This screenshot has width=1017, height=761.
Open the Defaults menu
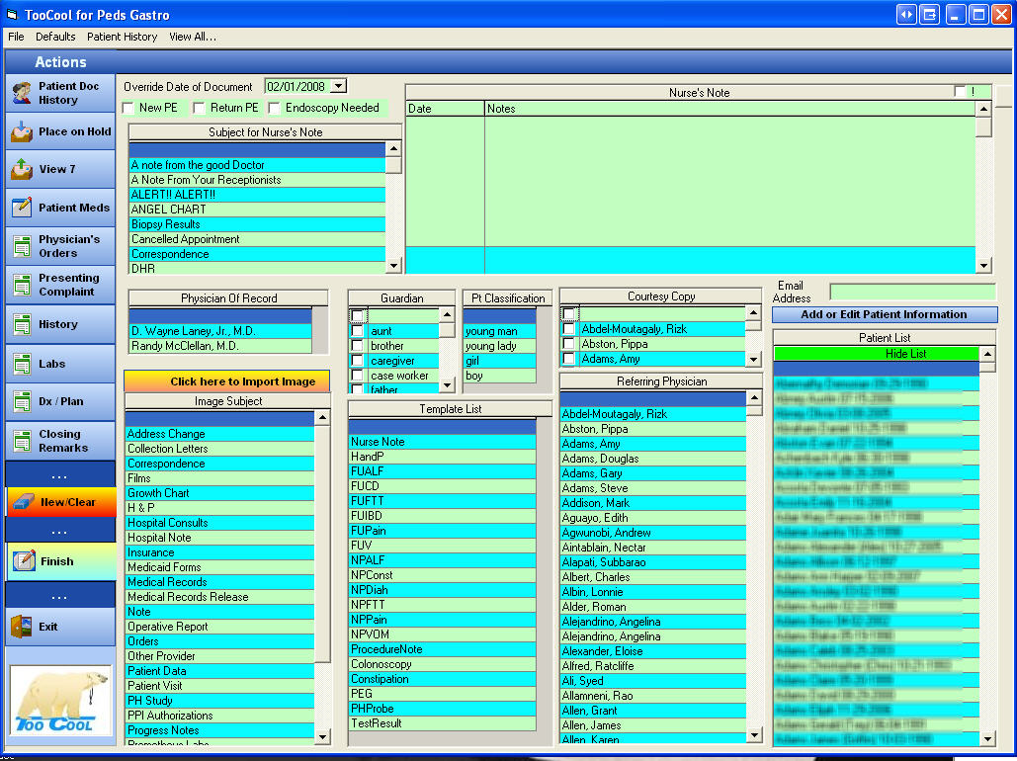(55, 37)
